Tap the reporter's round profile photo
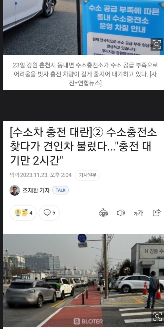Screen dimensions: 164x329 [15, 190]
